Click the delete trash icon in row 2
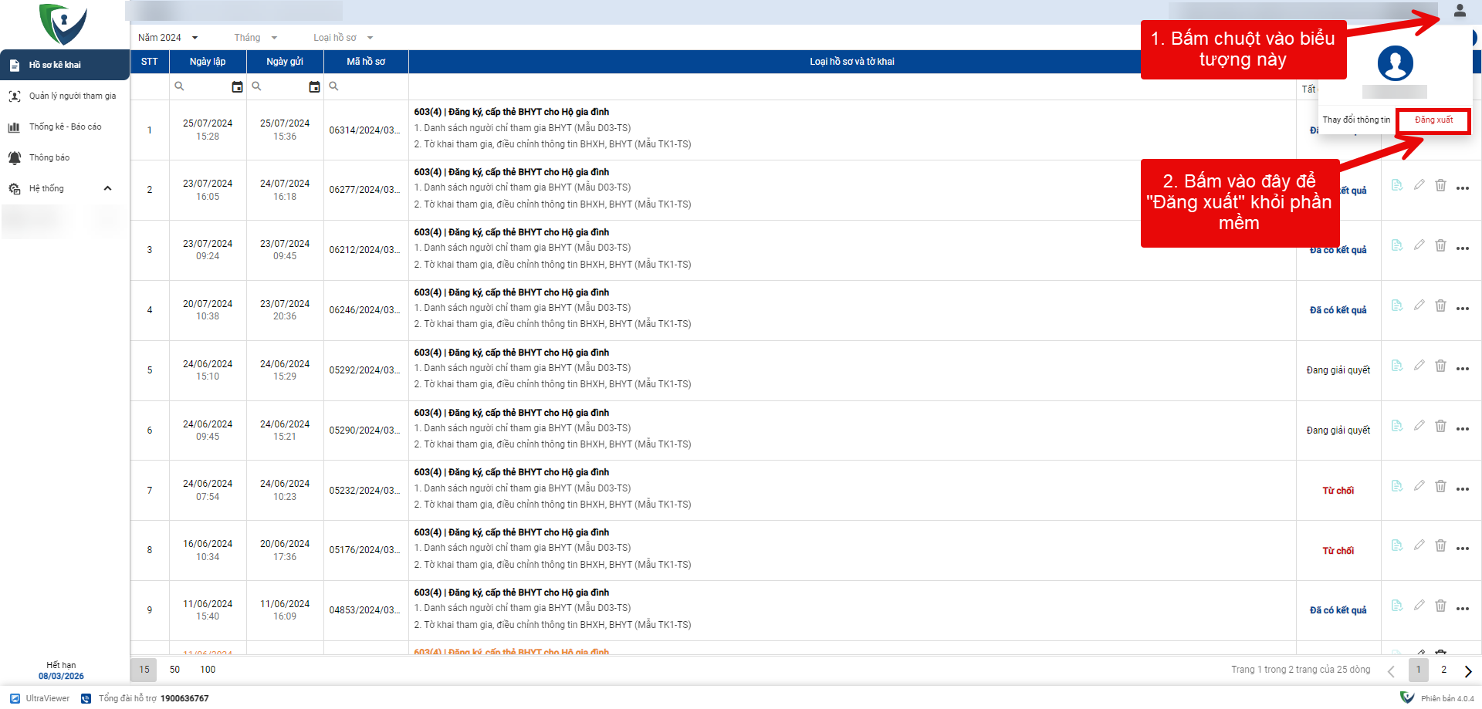 pos(1440,185)
